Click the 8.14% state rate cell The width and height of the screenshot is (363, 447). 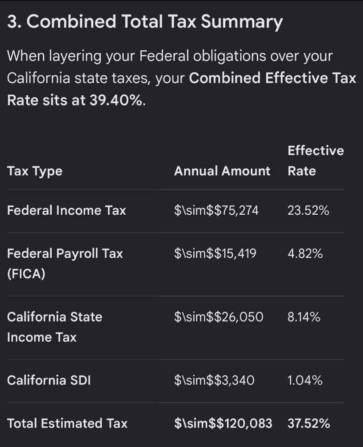(x=304, y=317)
